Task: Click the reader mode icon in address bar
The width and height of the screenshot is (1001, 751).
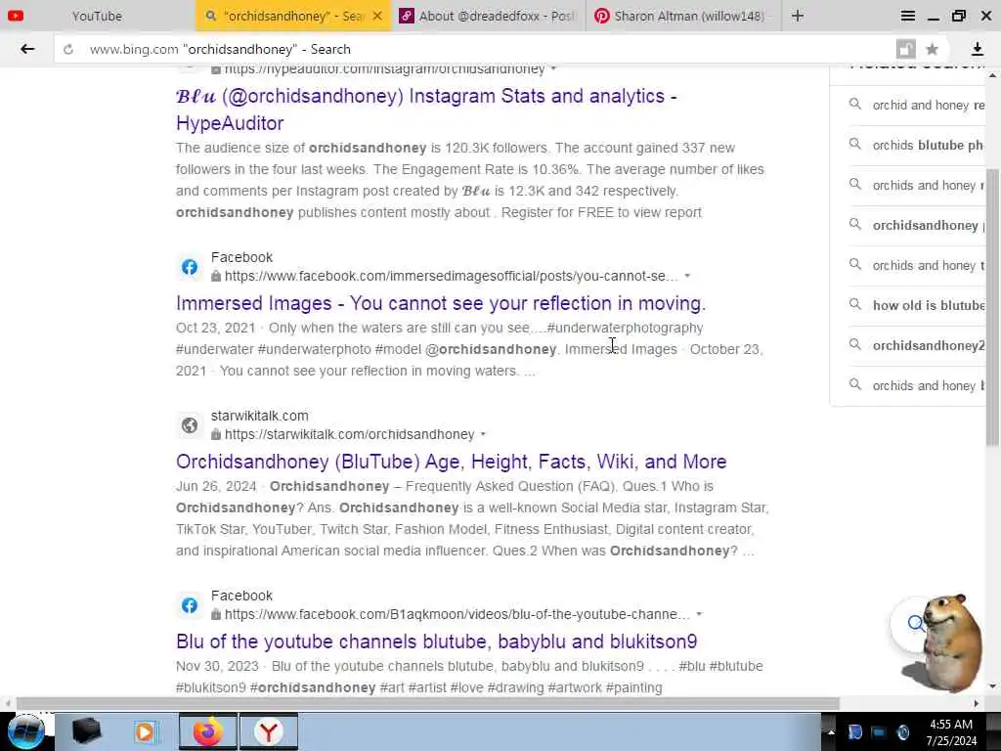Action: [906, 49]
